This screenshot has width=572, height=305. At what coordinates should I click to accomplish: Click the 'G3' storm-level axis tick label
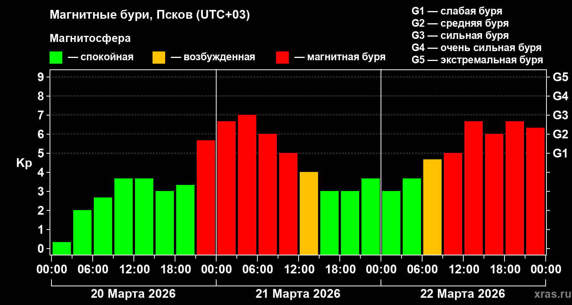pos(560,115)
